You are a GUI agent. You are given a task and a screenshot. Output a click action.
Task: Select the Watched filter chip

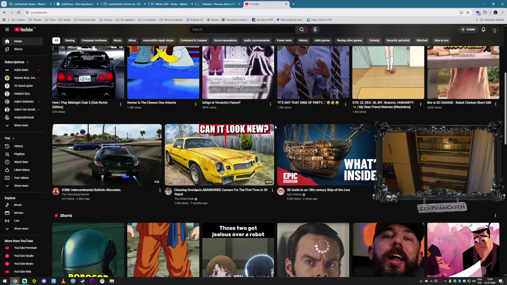coord(422,40)
